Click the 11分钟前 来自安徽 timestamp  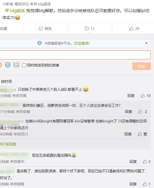click(15, 112)
